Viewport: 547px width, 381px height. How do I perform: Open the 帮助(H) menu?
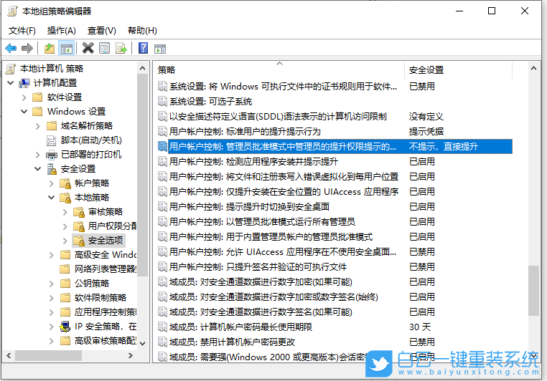(x=142, y=31)
